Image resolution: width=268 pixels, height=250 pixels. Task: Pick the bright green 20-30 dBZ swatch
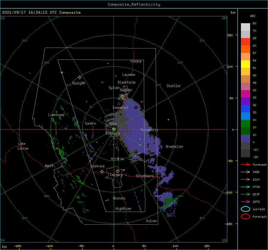[x=245, y=123]
